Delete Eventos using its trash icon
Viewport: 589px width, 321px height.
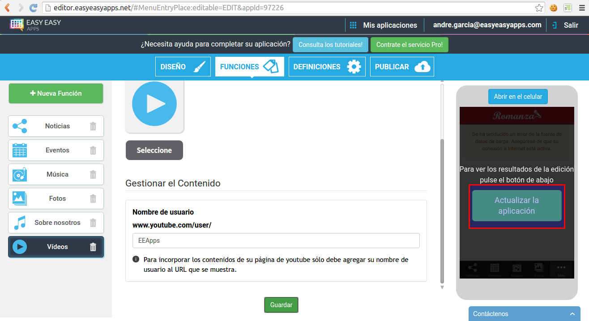94,150
